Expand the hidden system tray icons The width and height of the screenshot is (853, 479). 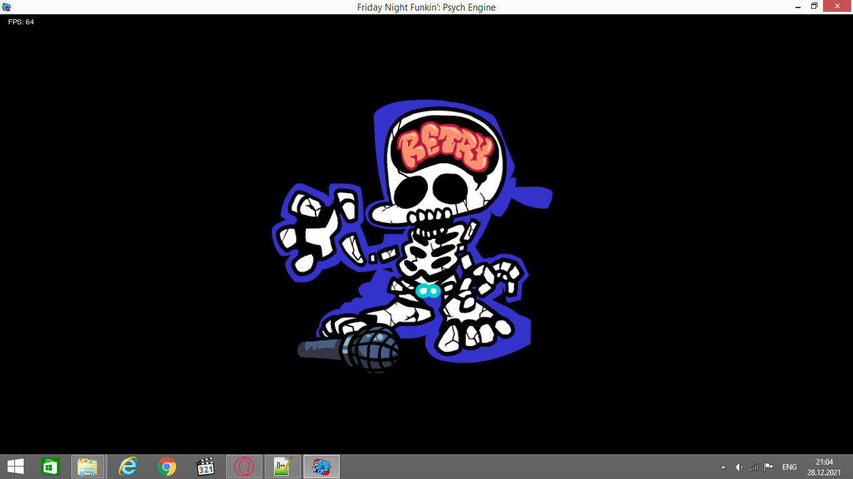(723, 467)
